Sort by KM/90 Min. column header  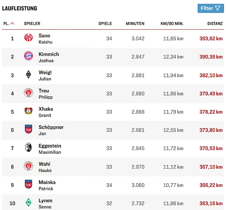click(x=172, y=23)
